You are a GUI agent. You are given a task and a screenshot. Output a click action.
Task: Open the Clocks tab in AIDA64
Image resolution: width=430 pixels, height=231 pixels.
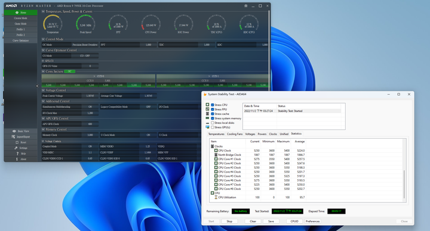pos(273,134)
